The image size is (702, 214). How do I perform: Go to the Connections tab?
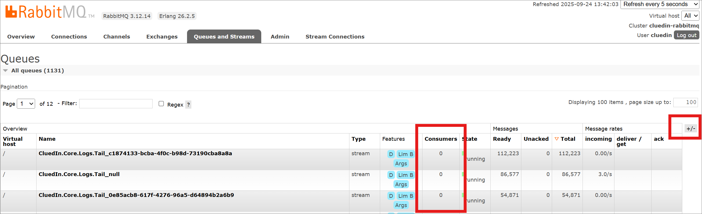[69, 36]
